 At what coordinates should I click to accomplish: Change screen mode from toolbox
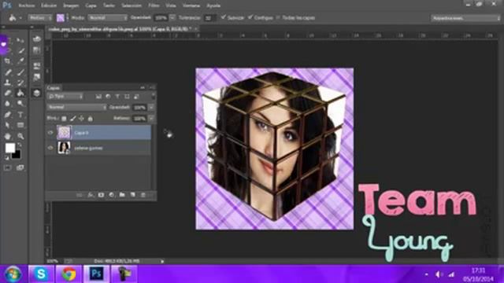click(x=20, y=167)
